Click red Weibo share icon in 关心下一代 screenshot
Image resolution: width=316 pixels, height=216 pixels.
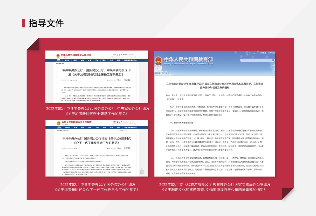[x=129, y=149]
